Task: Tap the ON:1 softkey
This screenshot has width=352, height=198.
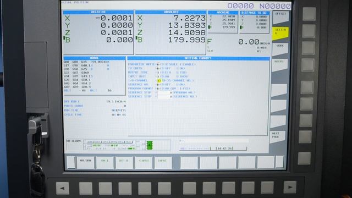Action: click(x=105, y=162)
